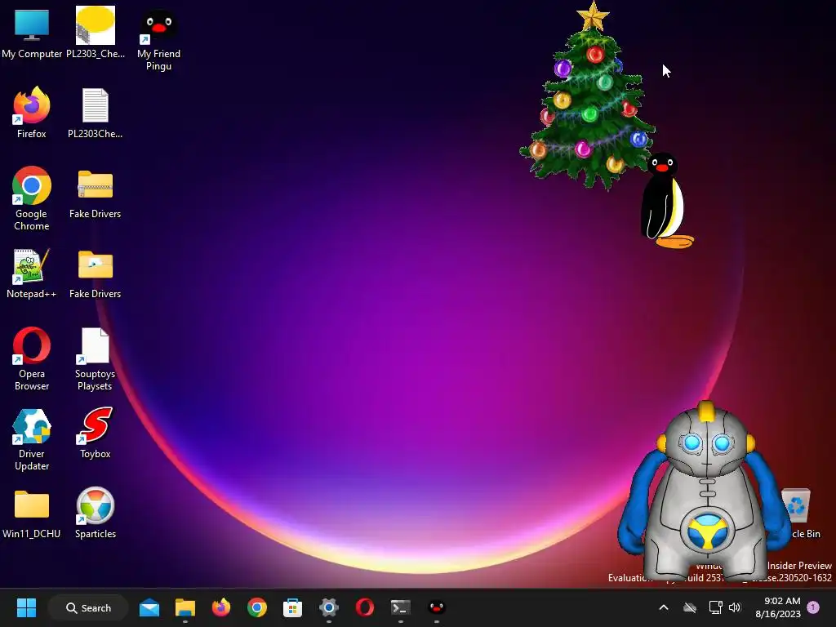
Task: Open Win11_DCHU folder
Action: [x=32, y=514]
